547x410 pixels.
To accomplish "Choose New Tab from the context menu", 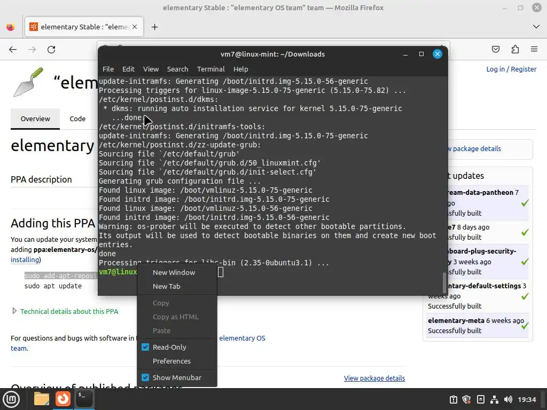I will [x=177, y=286].
